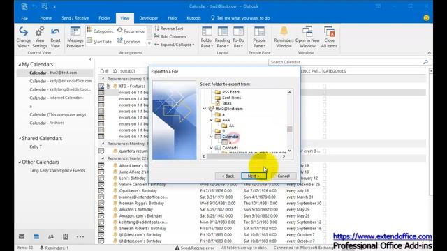Switch to Calendar navigation icon

[36, 236]
